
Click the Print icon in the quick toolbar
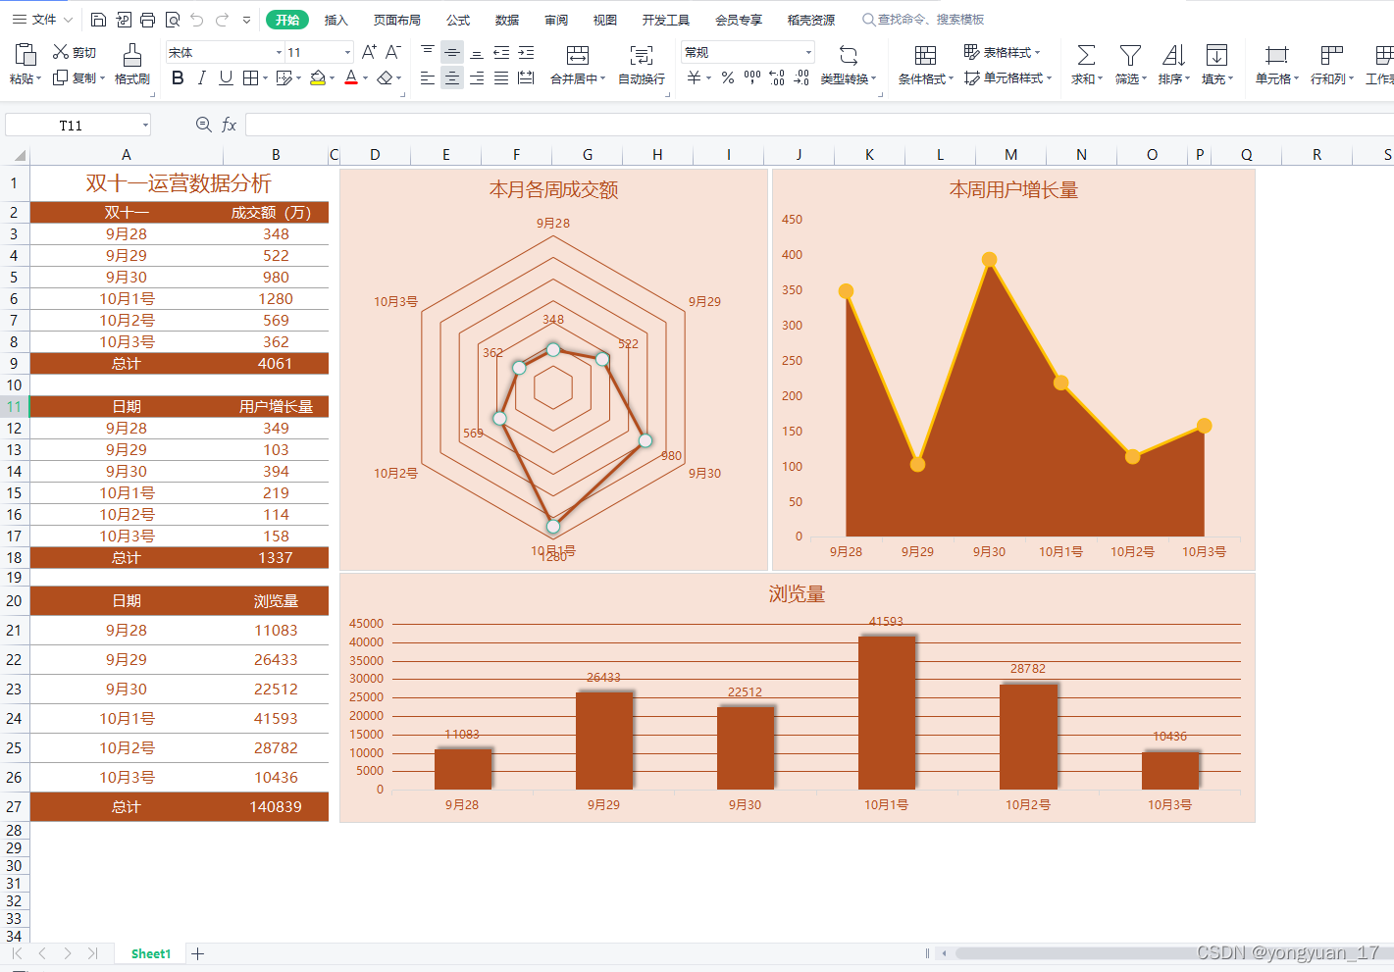(147, 20)
